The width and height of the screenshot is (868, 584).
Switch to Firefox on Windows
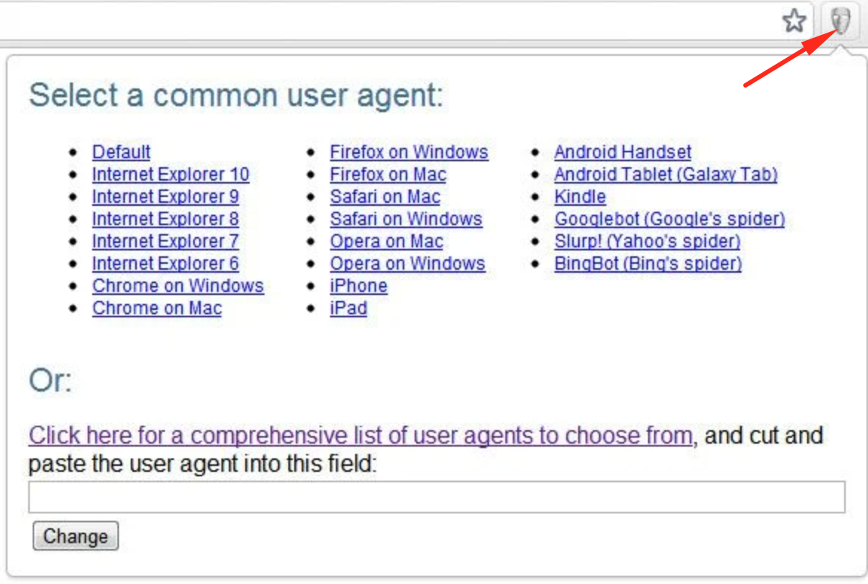click(x=409, y=152)
